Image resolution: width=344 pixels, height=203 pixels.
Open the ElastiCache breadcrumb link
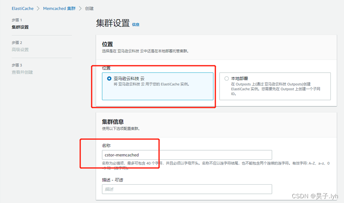[x=23, y=9]
